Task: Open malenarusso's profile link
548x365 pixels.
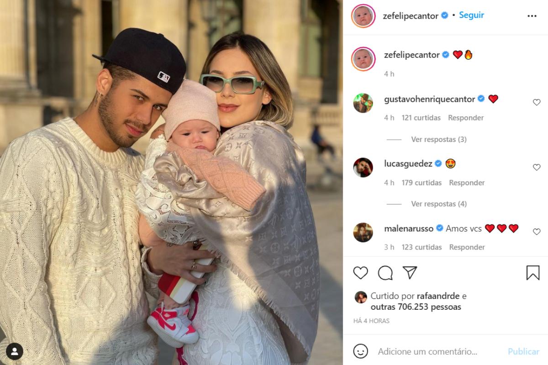Action: [409, 229]
